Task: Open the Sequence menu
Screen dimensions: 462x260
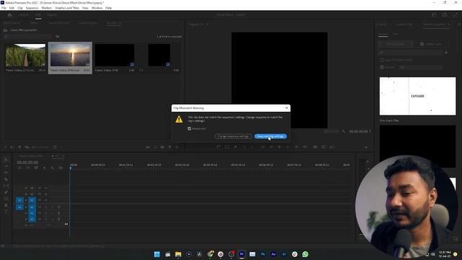Action: (32, 8)
